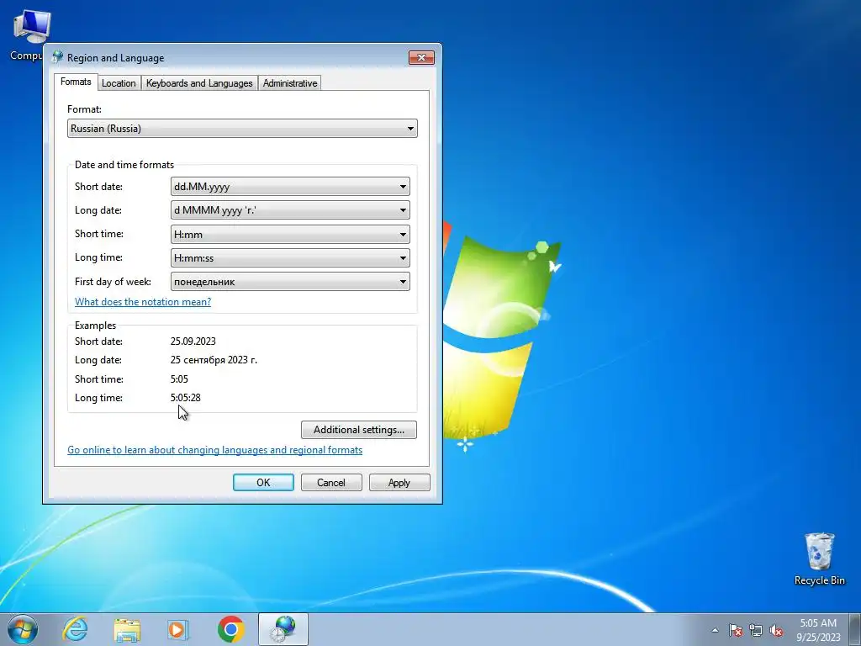Launch Internet Explorer from the taskbar
Viewport: 861px width, 646px height.
pyautogui.click(x=75, y=629)
